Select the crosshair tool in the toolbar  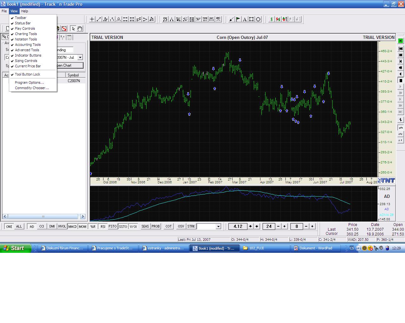92,19
